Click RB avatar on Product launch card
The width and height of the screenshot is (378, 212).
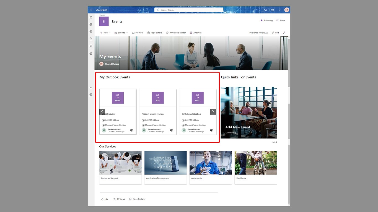(x=144, y=130)
